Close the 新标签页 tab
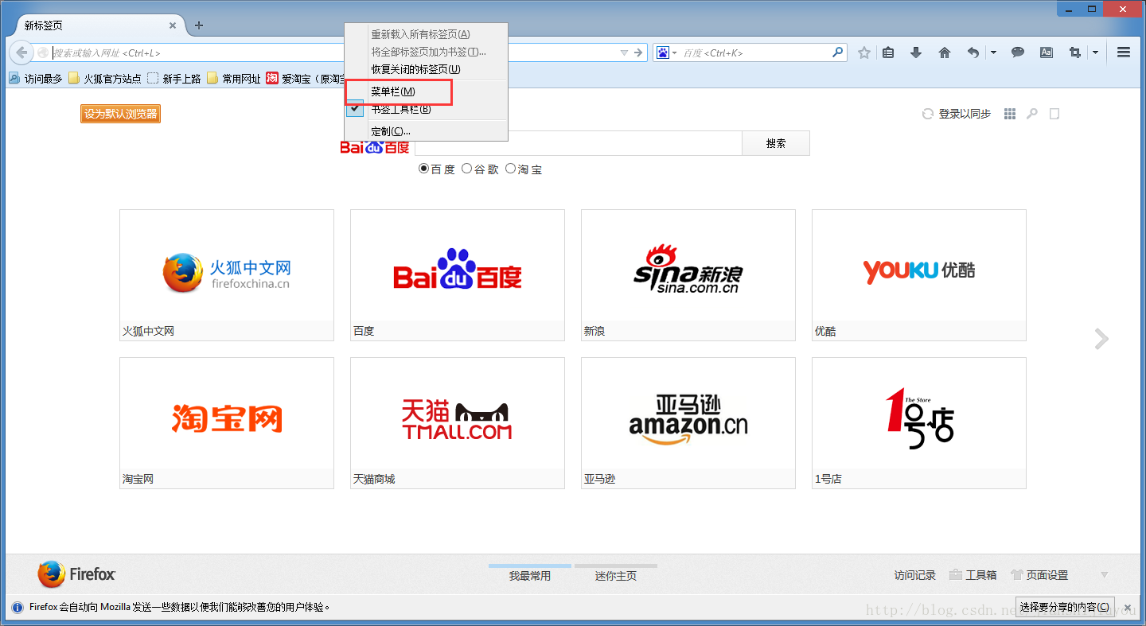This screenshot has width=1146, height=626. pyautogui.click(x=173, y=25)
